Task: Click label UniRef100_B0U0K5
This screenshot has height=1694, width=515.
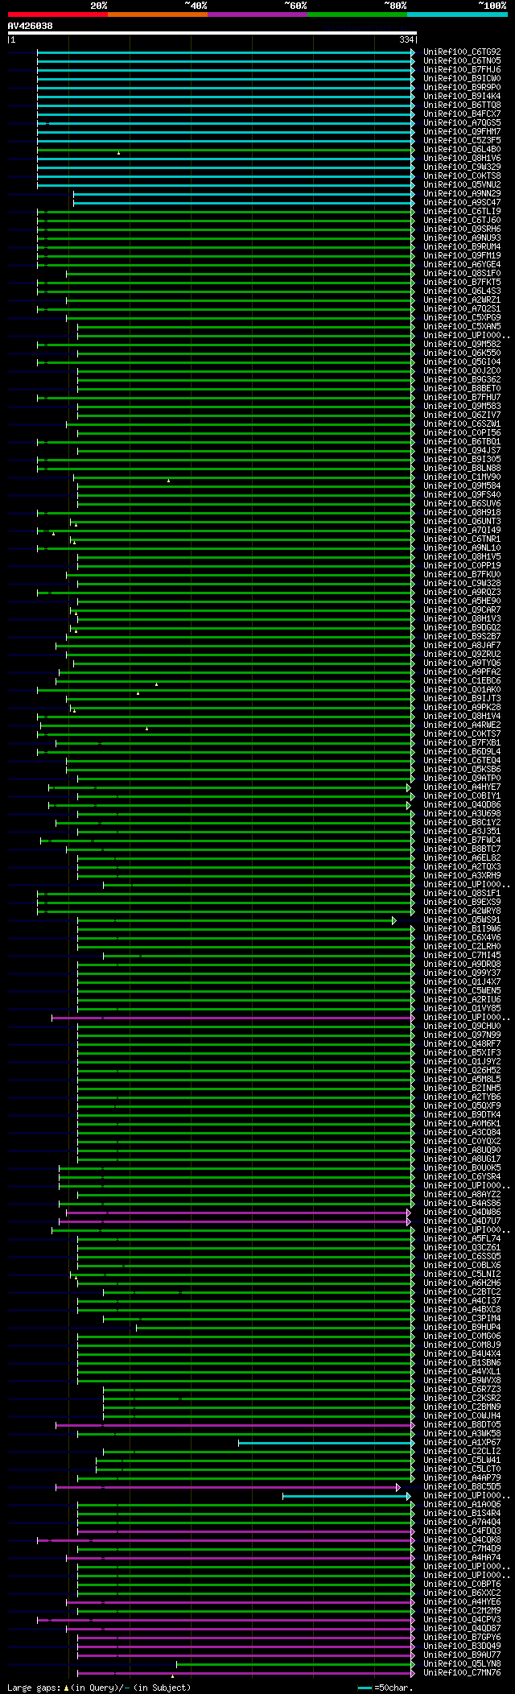Action: click(462, 1168)
